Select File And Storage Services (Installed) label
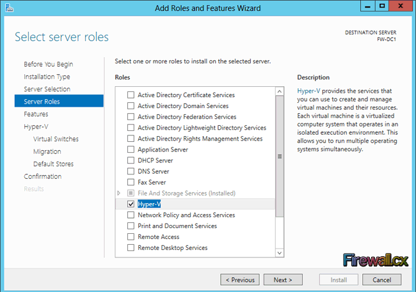This screenshot has width=416, height=292. (186, 193)
